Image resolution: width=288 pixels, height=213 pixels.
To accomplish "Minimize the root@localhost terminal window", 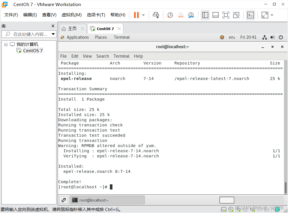I will [x=263, y=47].
